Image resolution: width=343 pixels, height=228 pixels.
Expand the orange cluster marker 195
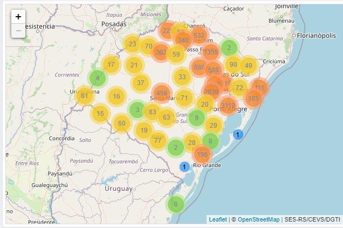[202, 155]
